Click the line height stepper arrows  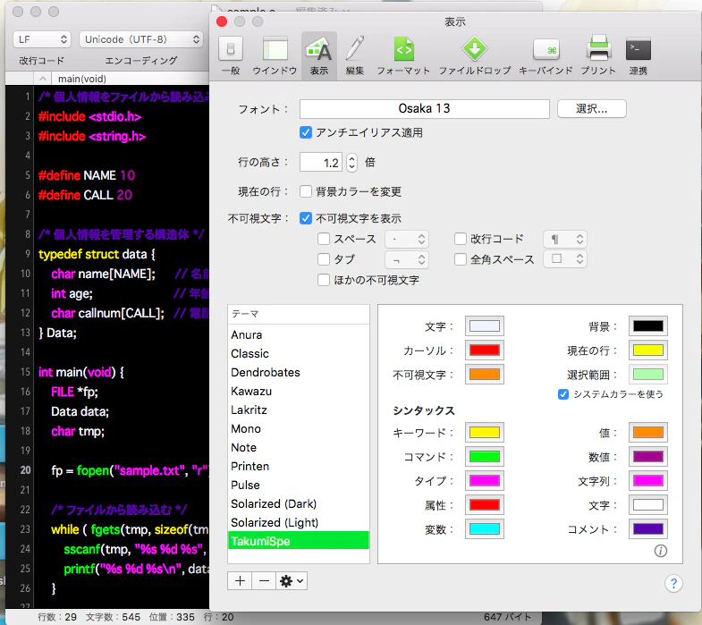tap(352, 162)
